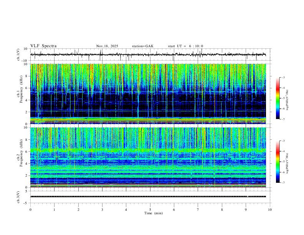Screen dimensions: 304x235
Task: Click the '4' kHz tick on ch.1 axis
Action: [x=26, y=100]
